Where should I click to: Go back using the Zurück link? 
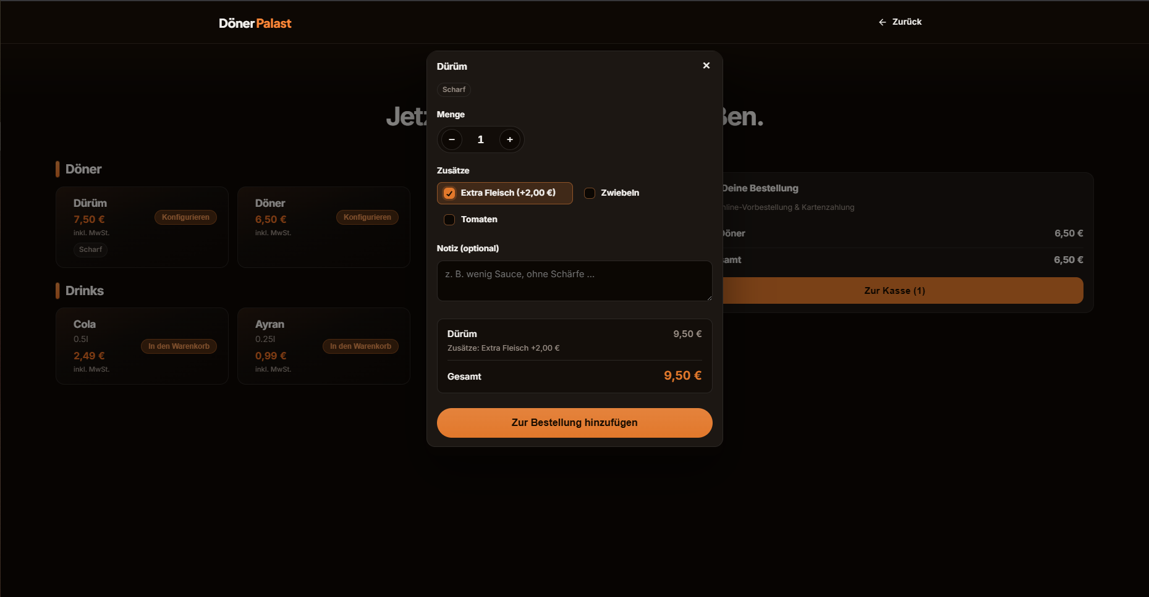point(900,22)
